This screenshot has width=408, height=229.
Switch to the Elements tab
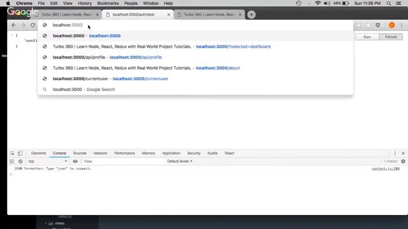click(38, 153)
